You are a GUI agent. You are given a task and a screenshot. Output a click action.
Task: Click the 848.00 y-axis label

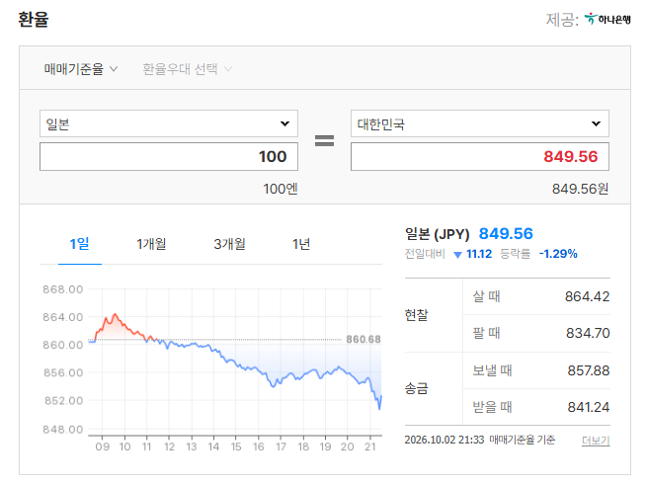pos(62,430)
